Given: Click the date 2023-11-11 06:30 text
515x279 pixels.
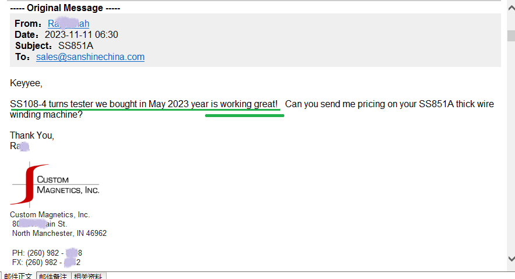Looking at the screenshot, I should (x=82, y=34).
